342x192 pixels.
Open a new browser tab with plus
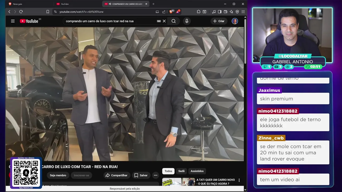pos(153,4)
